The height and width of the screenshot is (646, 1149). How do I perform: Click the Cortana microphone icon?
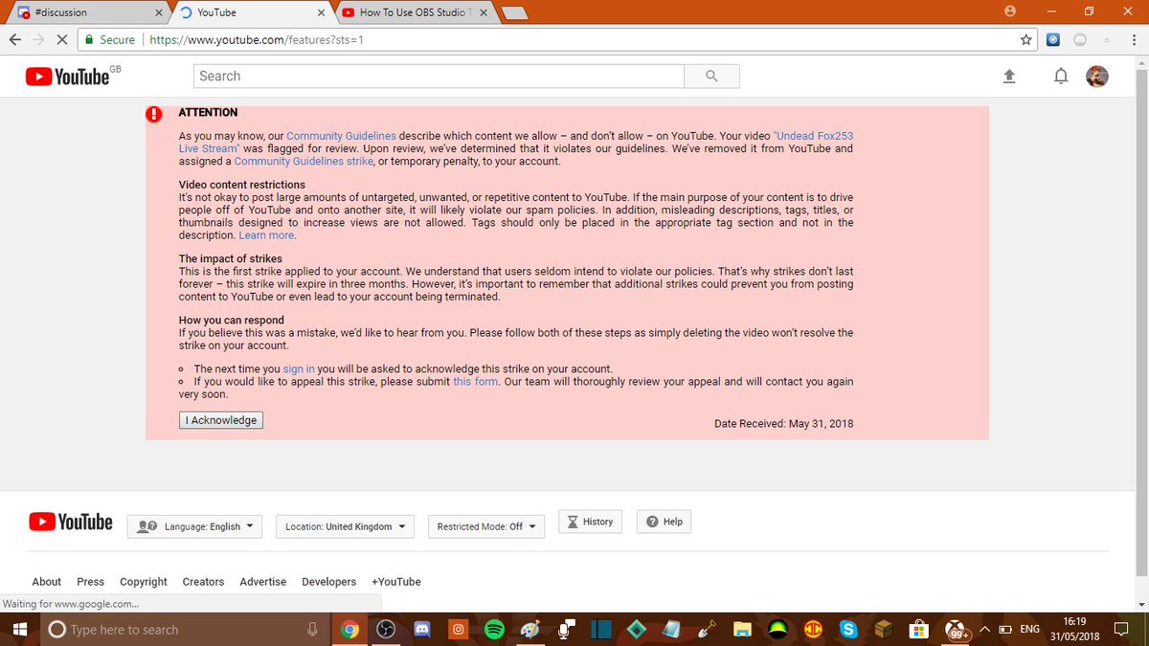click(312, 630)
